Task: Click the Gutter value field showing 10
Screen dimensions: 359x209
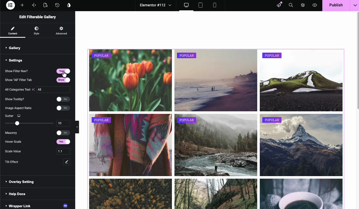Action: pyautogui.click(x=63, y=123)
